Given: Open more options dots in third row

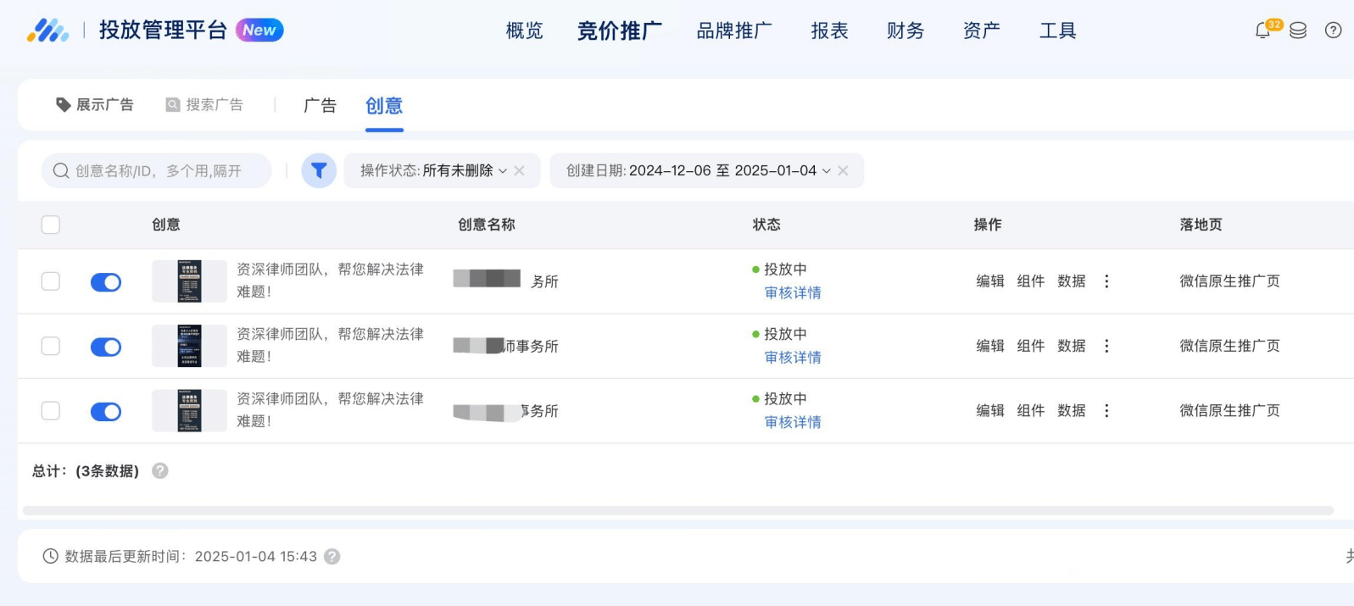Looking at the screenshot, I should pyautogui.click(x=1106, y=411).
